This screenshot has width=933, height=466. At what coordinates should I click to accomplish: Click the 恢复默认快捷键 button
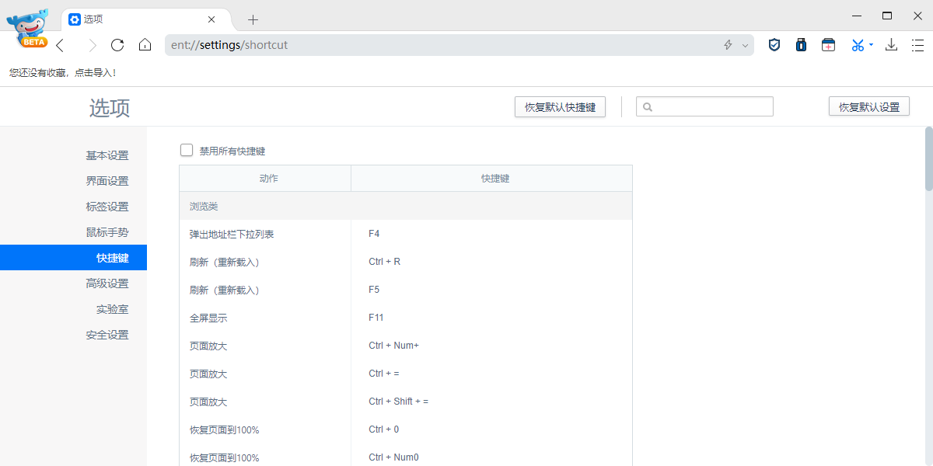coord(560,106)
